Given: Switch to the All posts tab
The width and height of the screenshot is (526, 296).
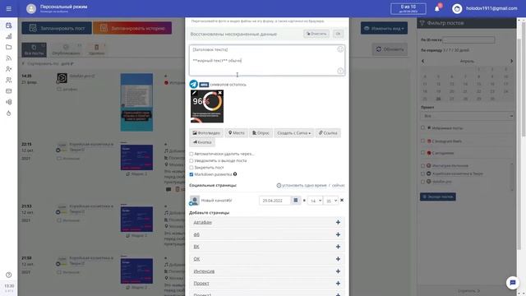Looking at the screenshot, I should tap(34, 49).
